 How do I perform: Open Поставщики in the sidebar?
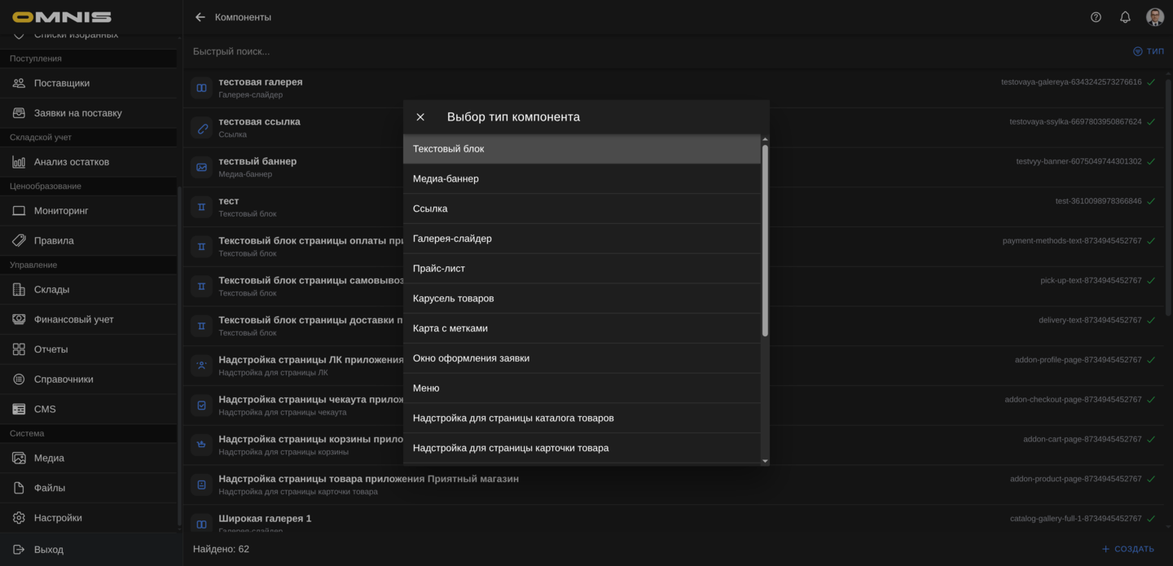(x=62, y=83)
